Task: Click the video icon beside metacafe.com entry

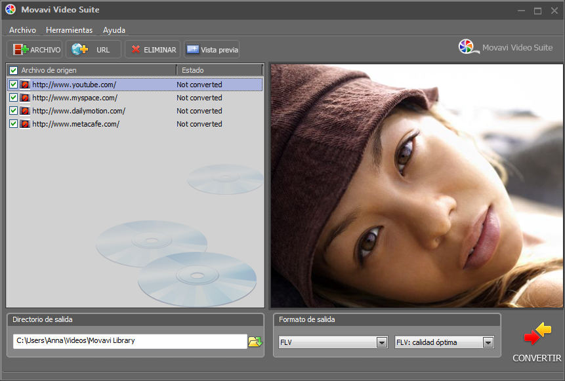Action: click(x=25, y=124)
